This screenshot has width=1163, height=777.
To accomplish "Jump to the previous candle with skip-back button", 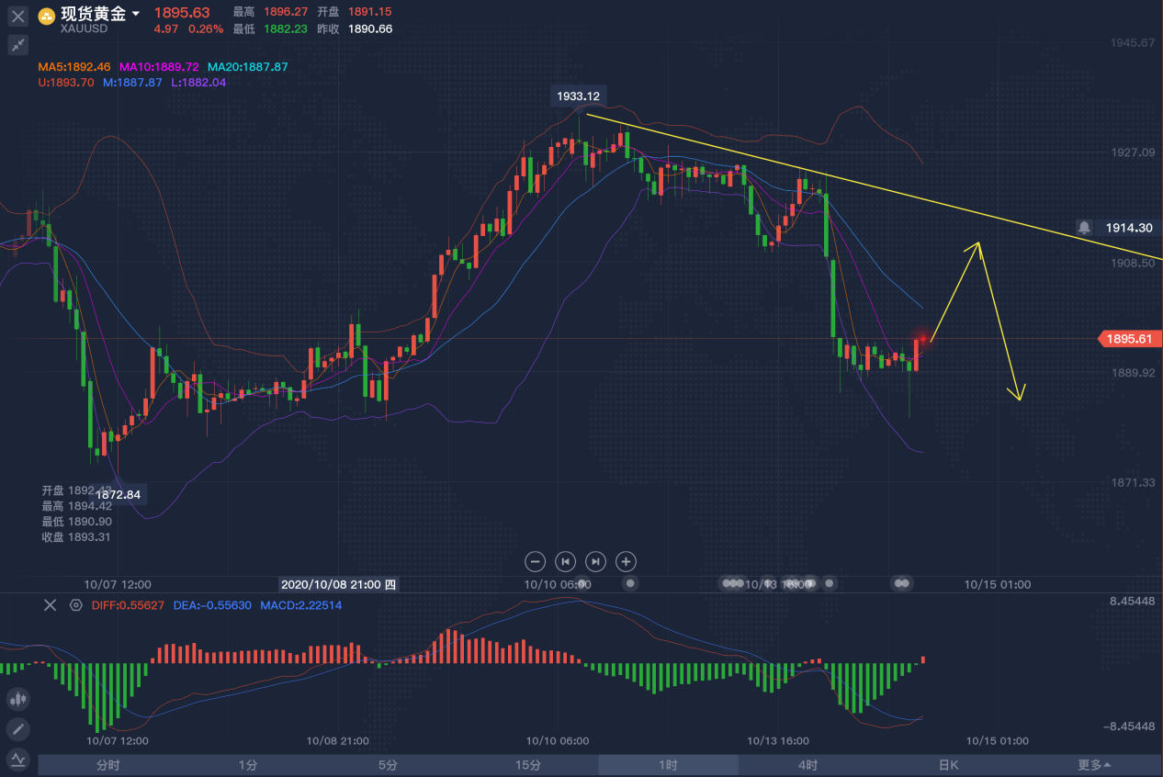I will (x=566, y=561).
